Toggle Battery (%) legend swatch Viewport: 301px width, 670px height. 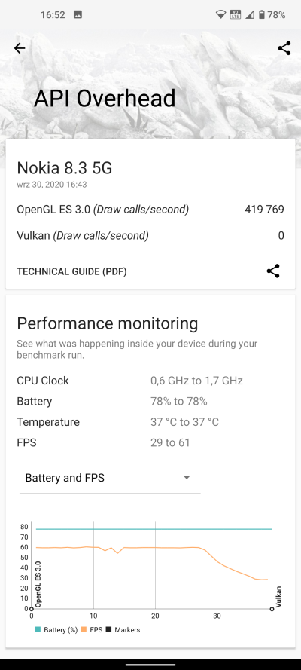38,630
